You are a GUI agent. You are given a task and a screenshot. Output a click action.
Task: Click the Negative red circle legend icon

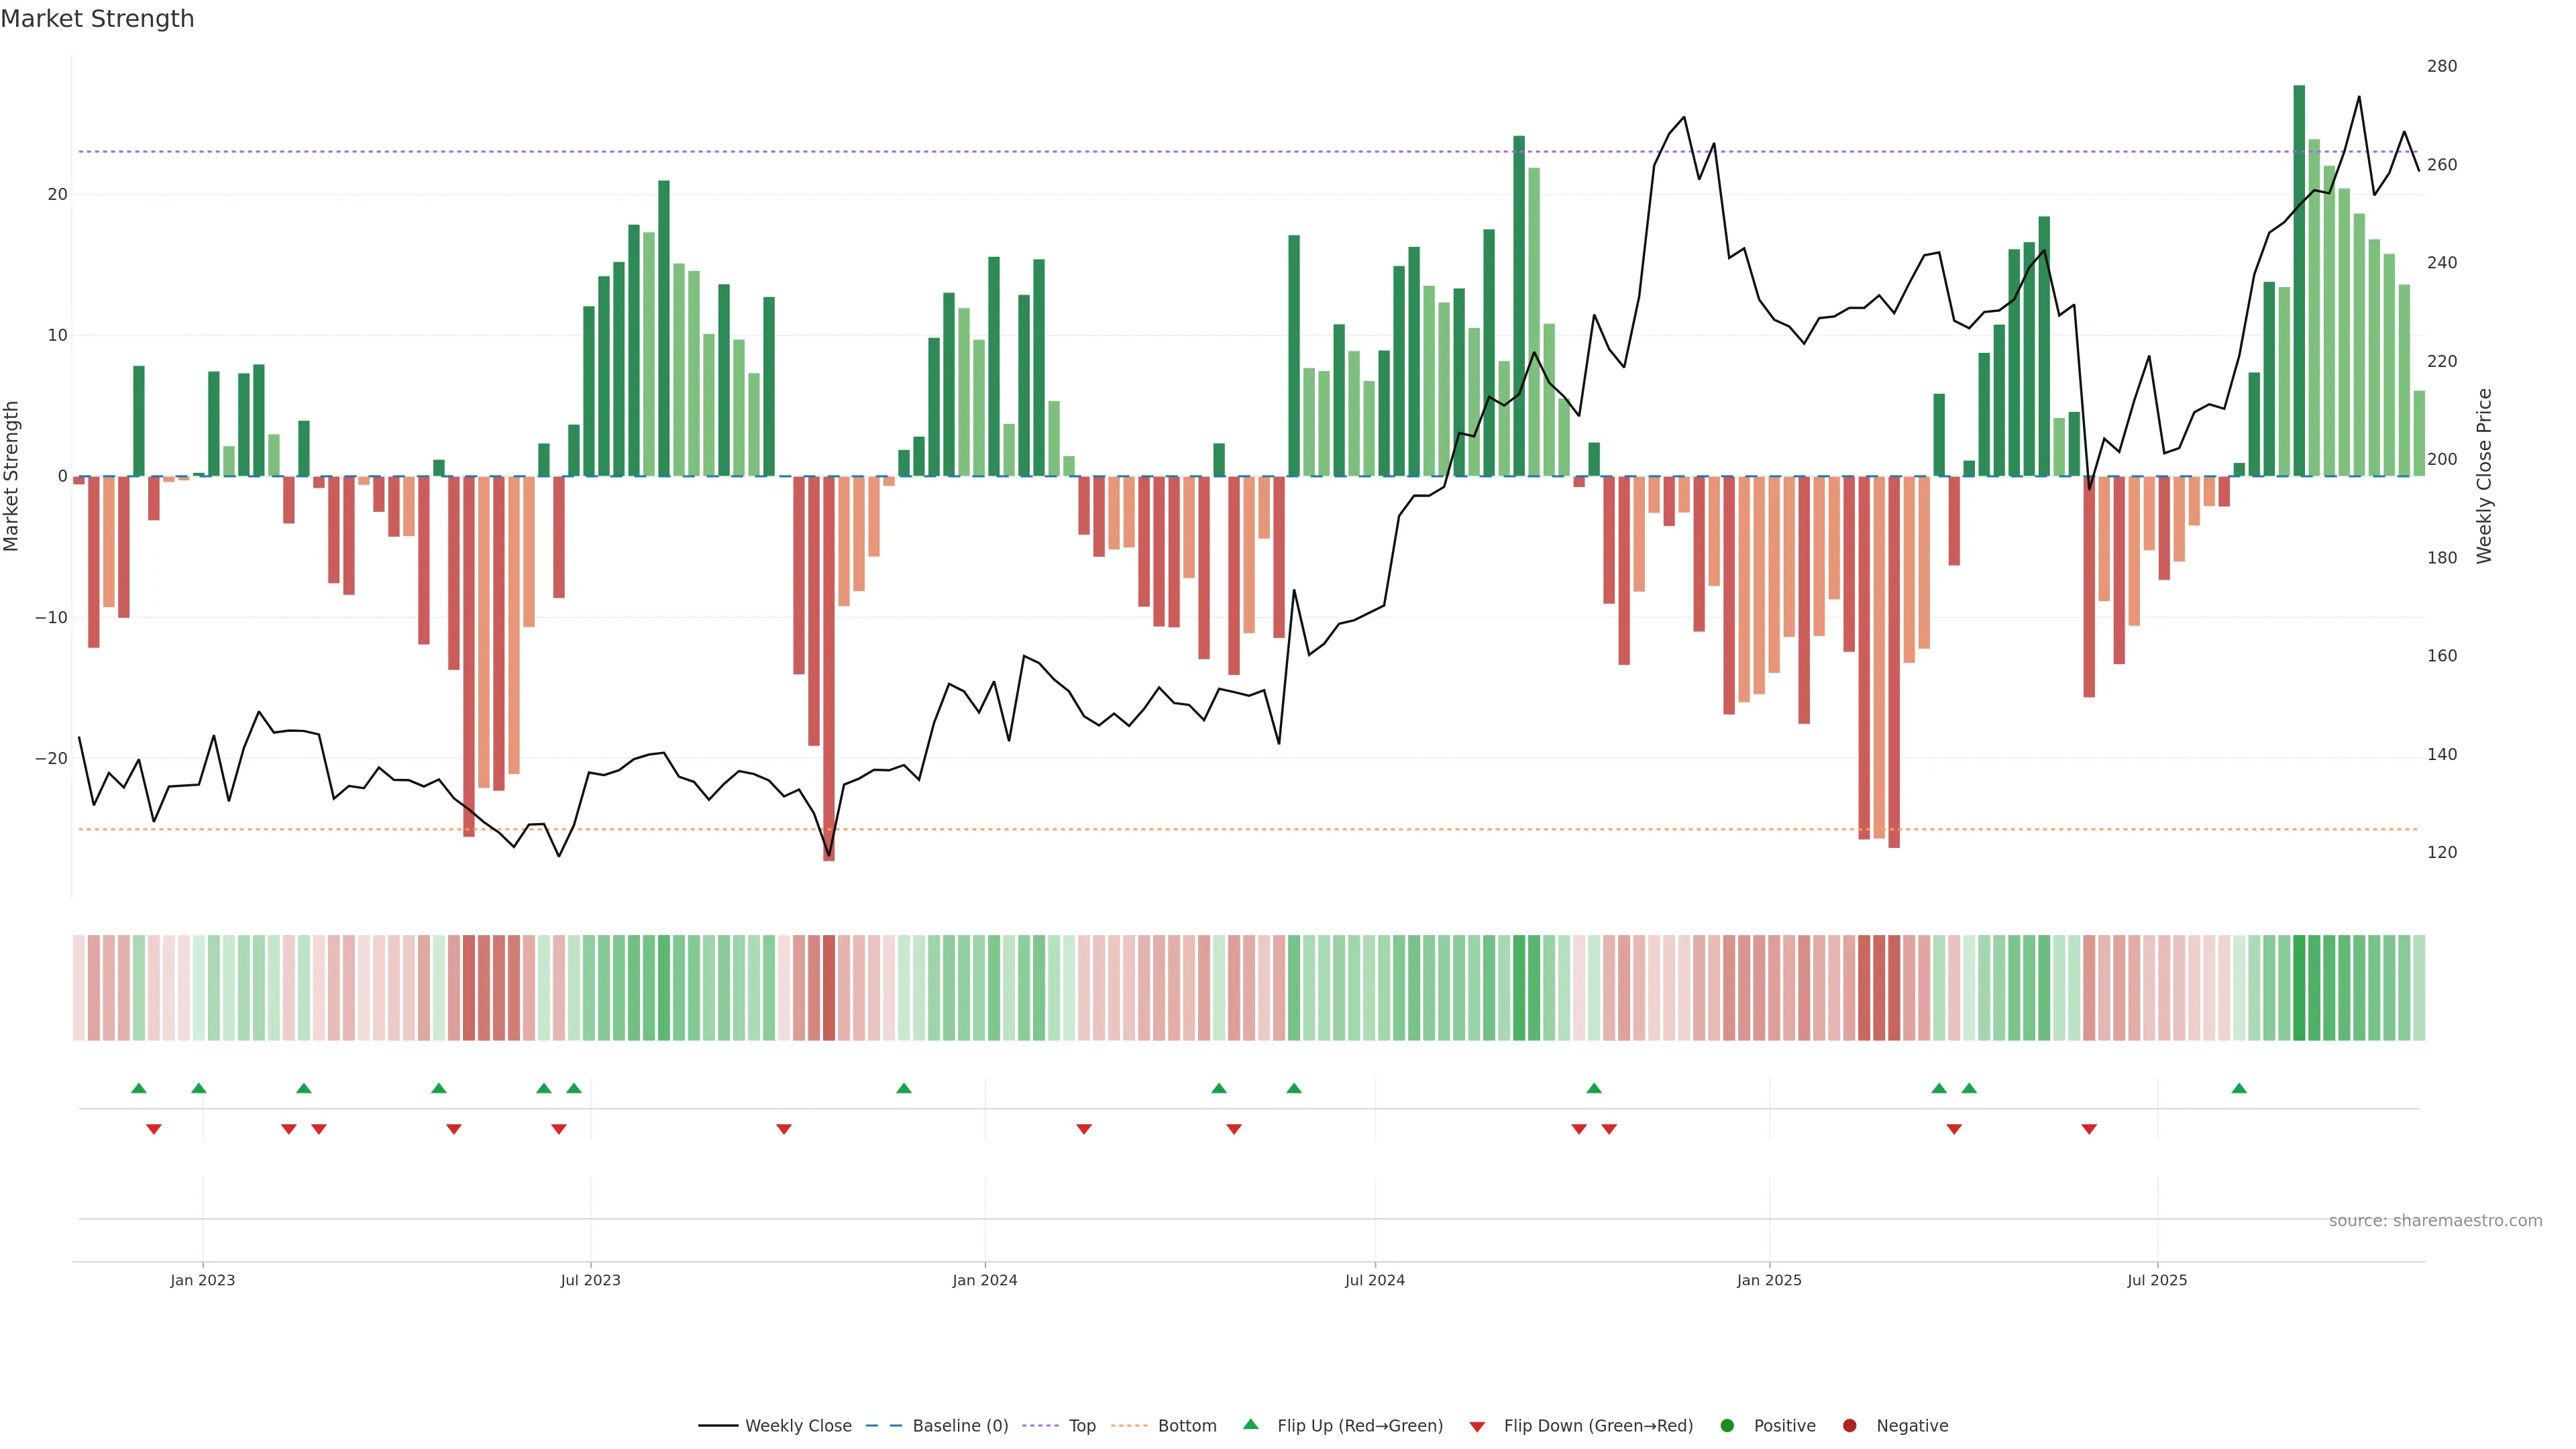click(x=1849, y=1426)
